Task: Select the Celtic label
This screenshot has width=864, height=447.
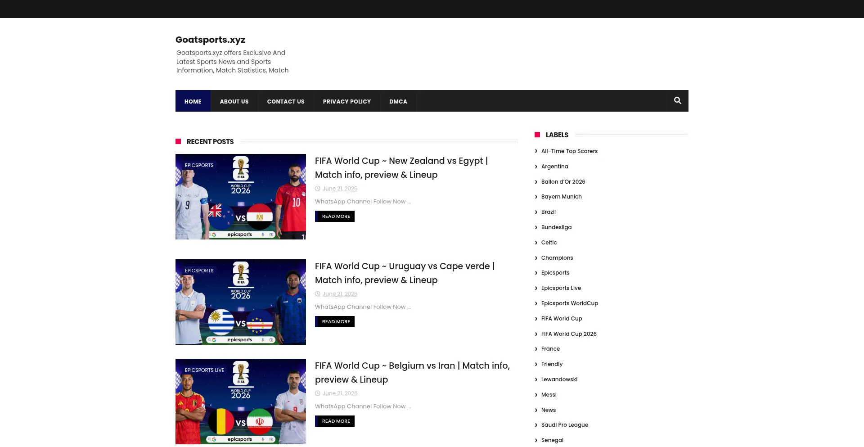Action: pyautogui.click(x=549, y=243)
